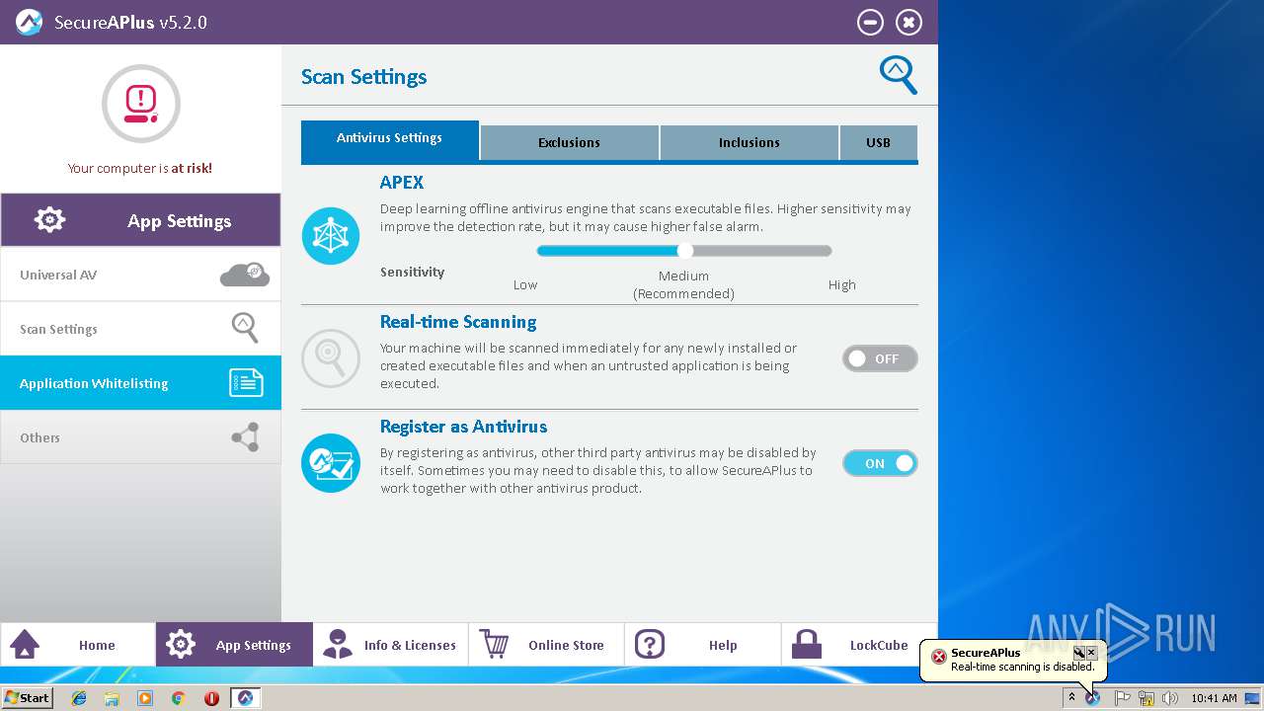Turn off the Register as Antivirus toggle
The width and height of the screenshot is (1264, 711).
(880, 463)
